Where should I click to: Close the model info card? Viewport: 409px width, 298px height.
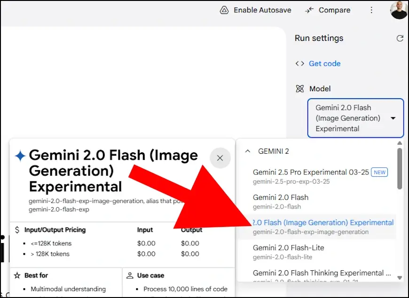pyautogui.click(x=220, y=158)
